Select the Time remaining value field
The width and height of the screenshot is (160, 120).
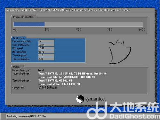click(46, 59)
